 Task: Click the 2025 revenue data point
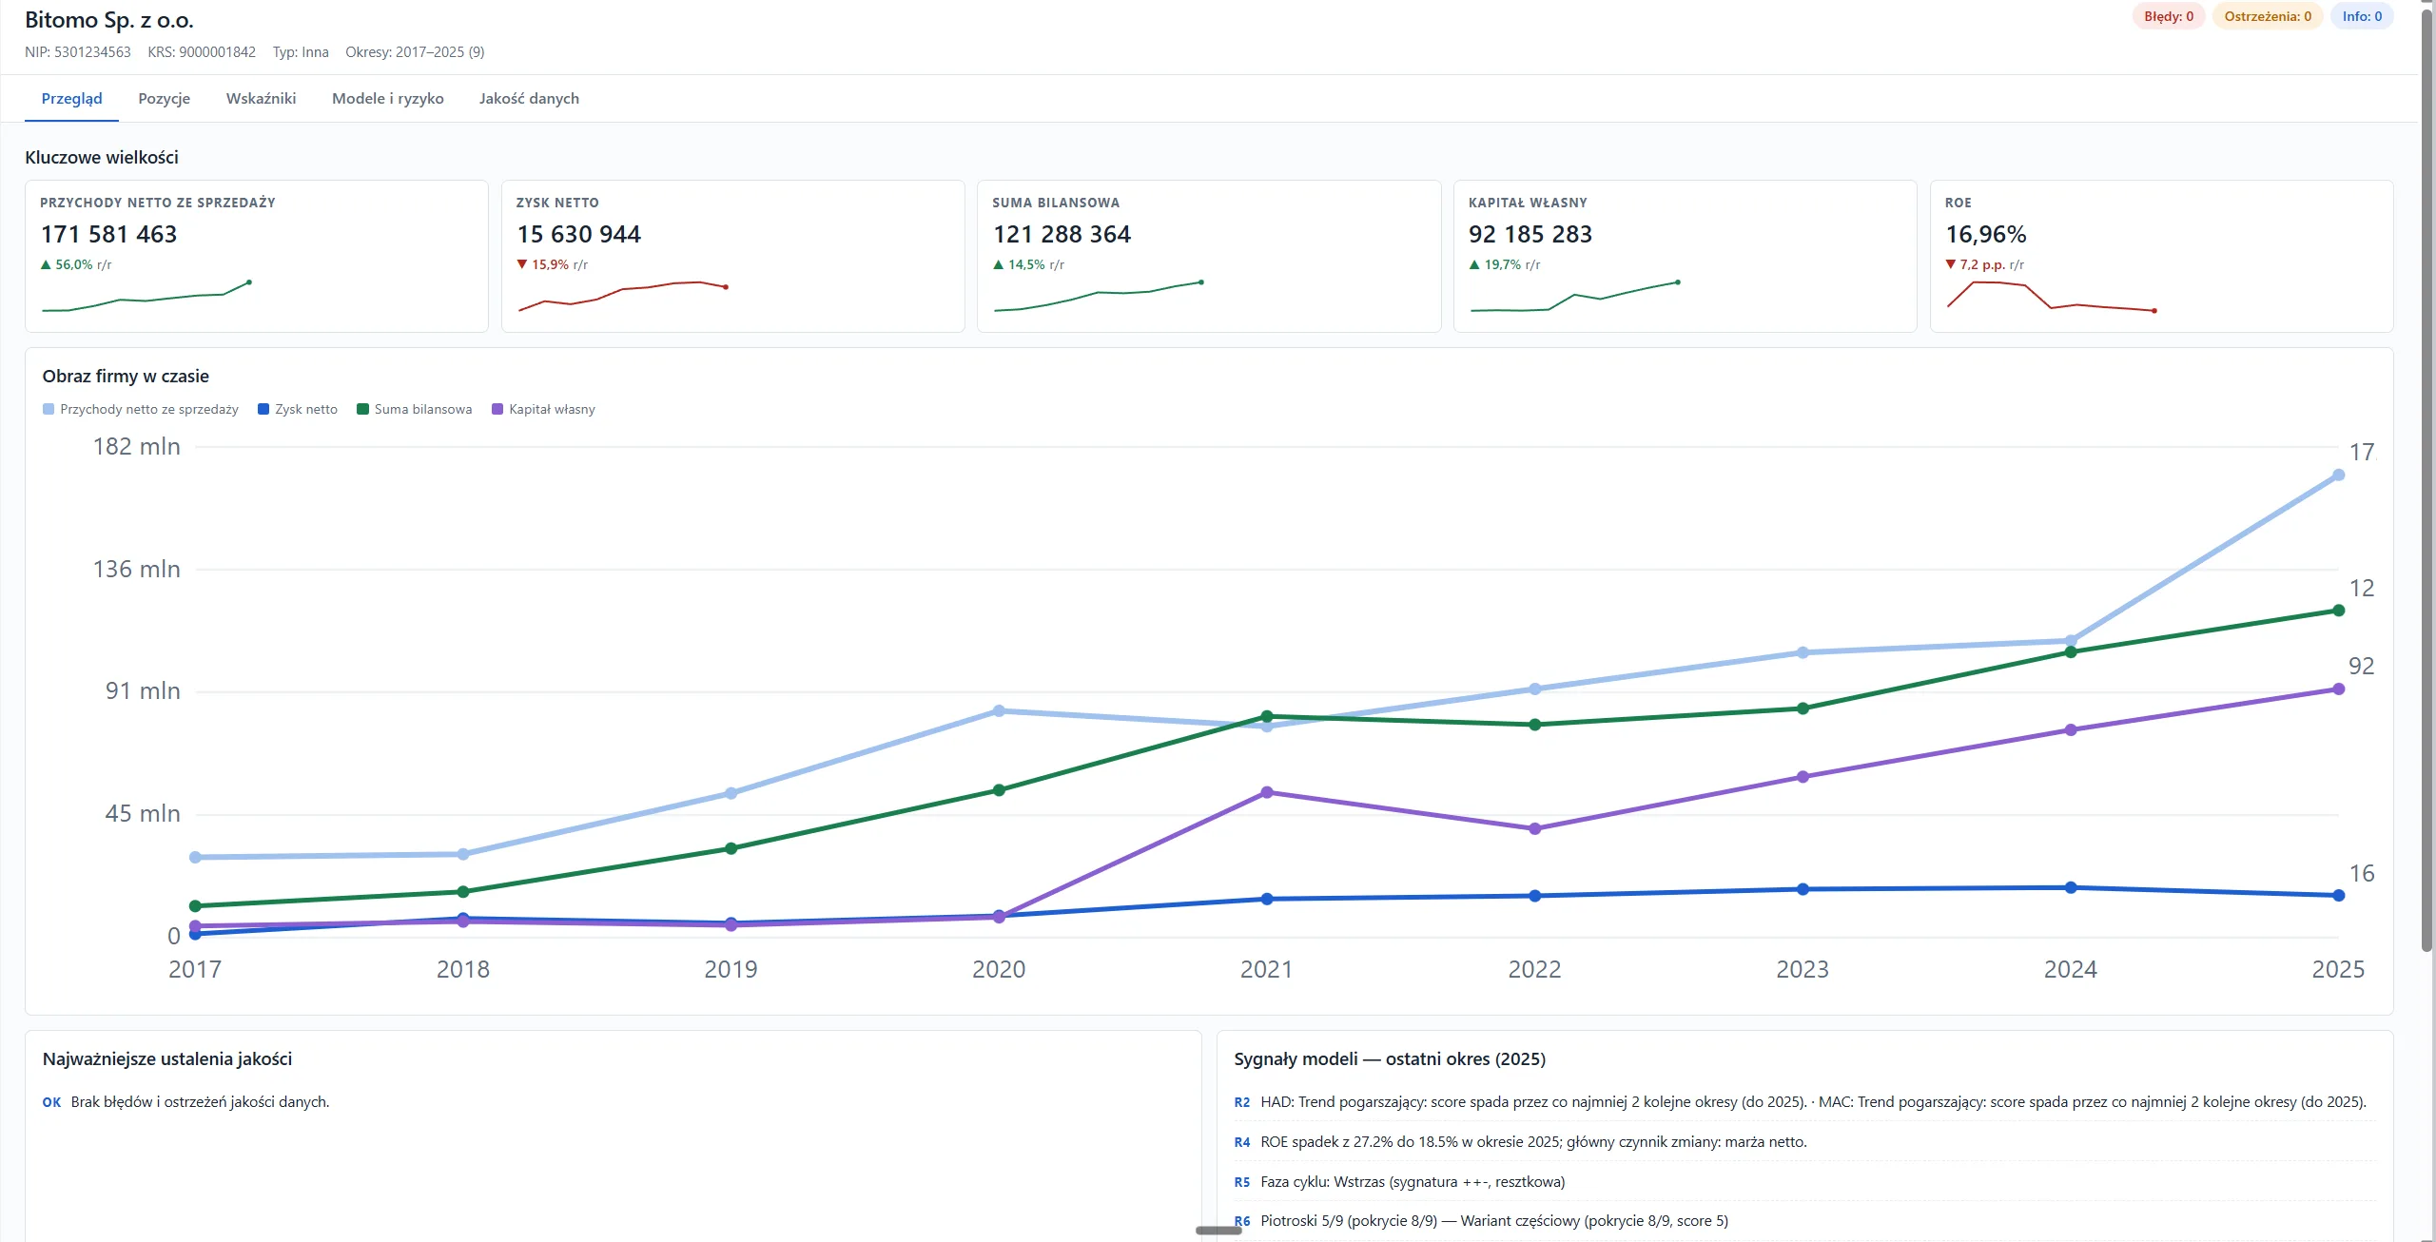coord(2338,475)
